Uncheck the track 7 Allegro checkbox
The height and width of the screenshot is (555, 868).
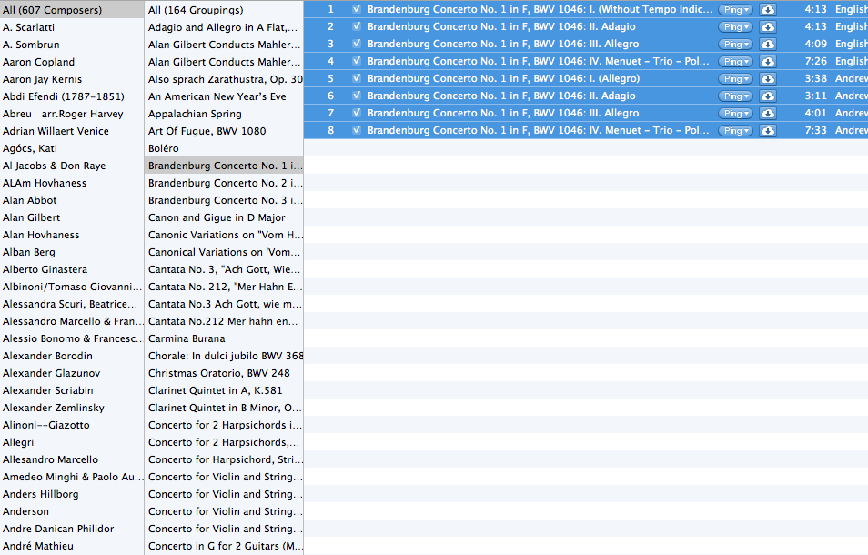[x=357, y=112]
